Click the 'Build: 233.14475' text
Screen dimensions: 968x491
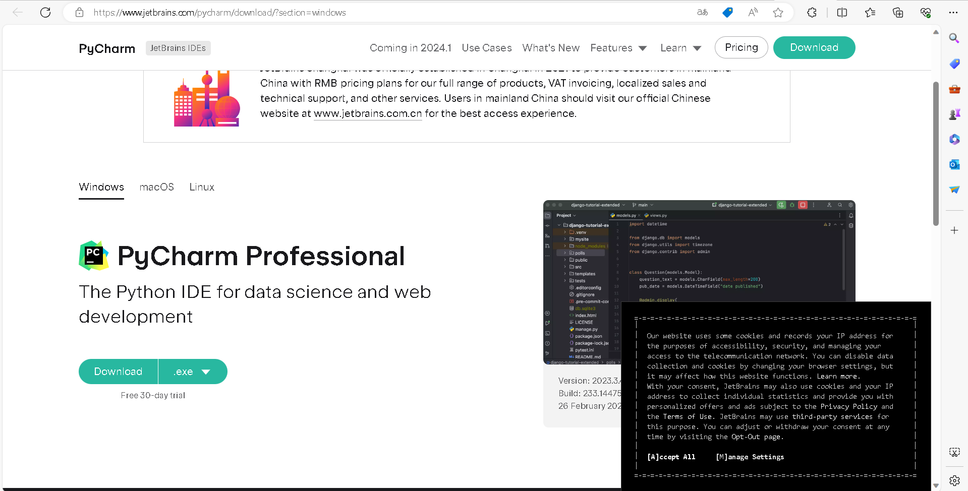[590, 393]
